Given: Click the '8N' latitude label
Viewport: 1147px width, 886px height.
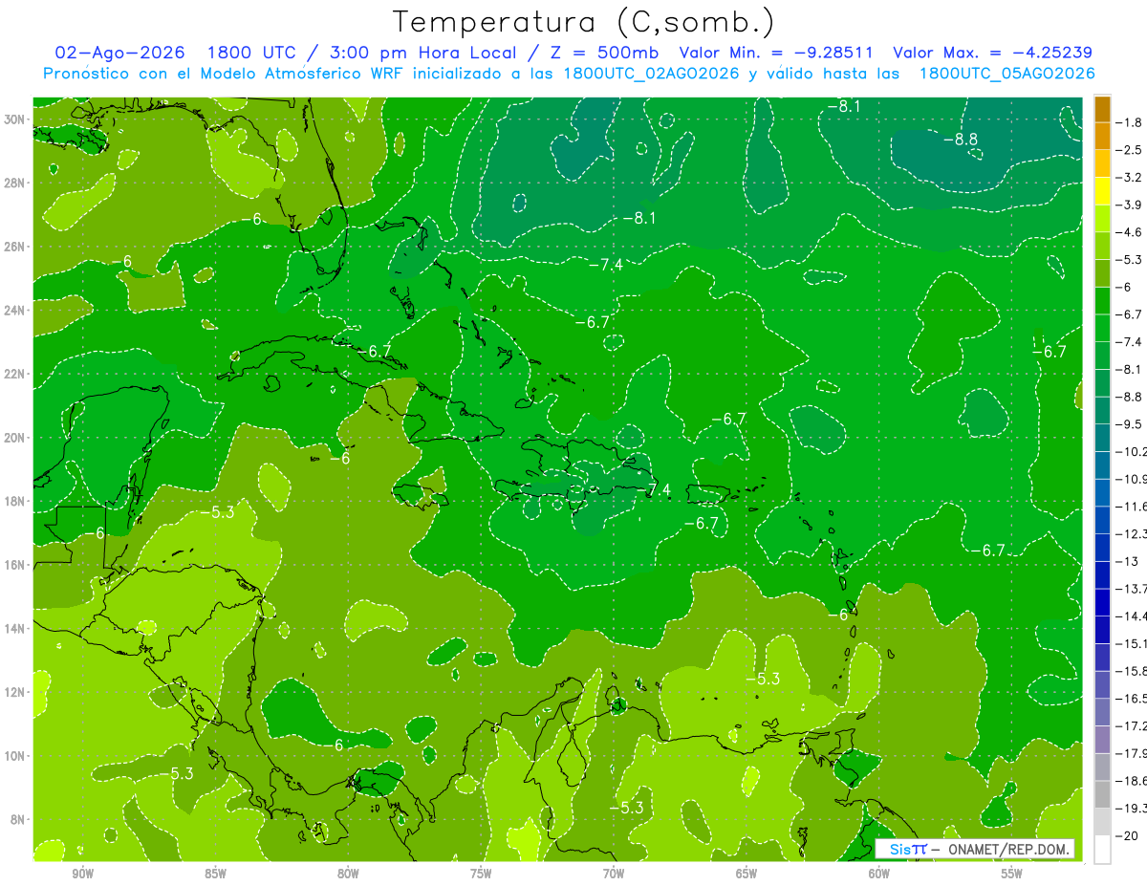Looking at the screenshot, I should [18, 819].
